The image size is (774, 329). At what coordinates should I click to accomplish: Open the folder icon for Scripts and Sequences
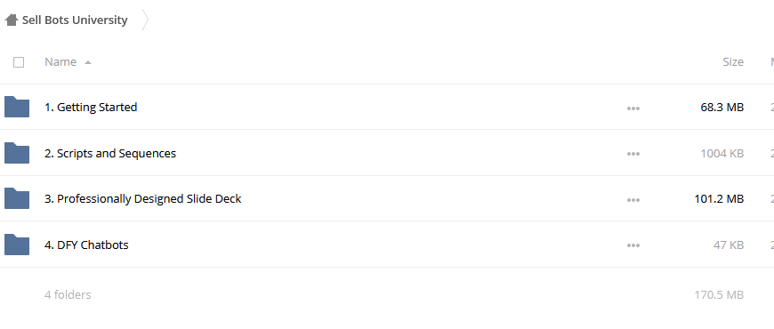pyautogui.click(x=17, y=153)
